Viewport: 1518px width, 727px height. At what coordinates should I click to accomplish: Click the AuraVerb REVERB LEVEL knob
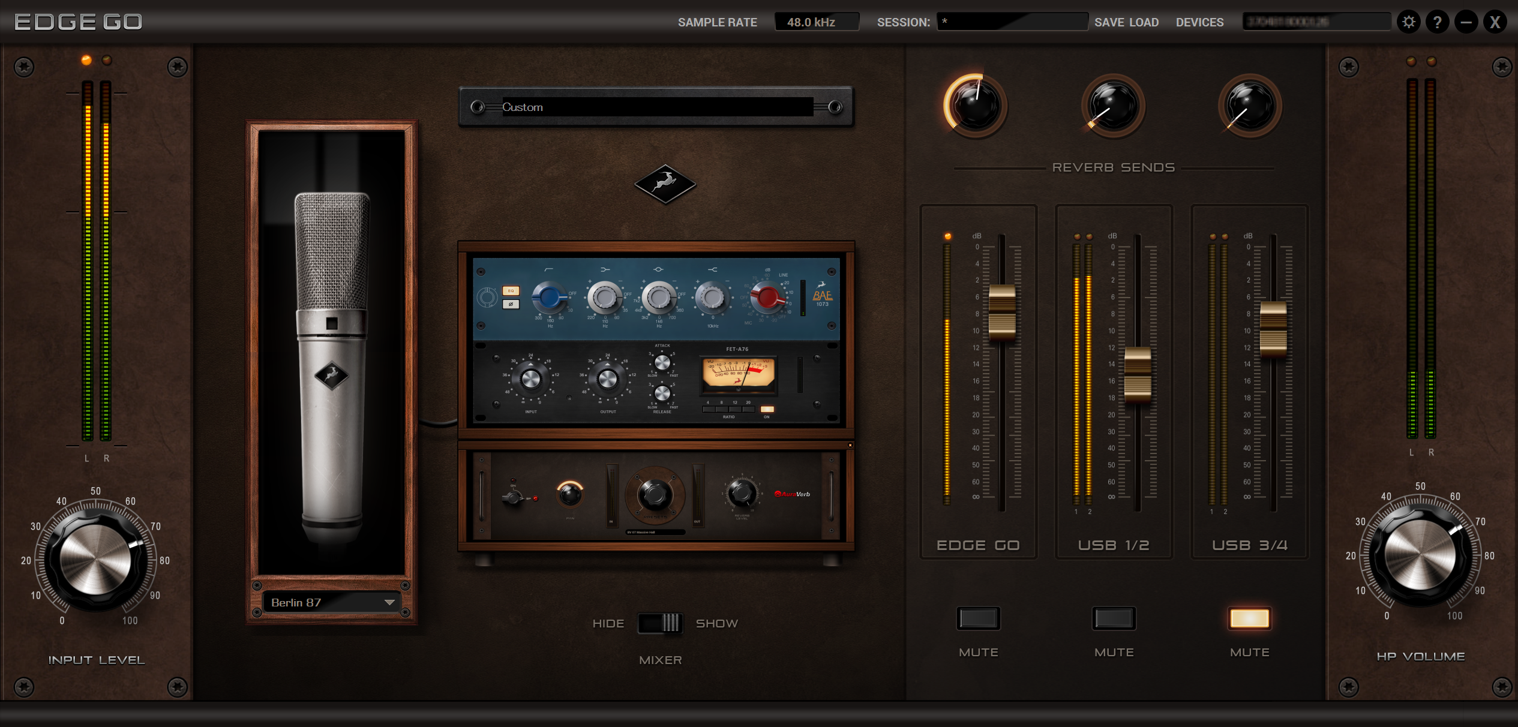tap(742, 493)
